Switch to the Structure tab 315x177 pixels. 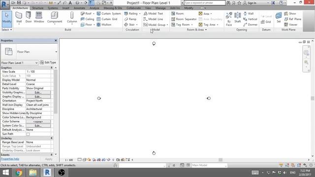click(38, 8)
